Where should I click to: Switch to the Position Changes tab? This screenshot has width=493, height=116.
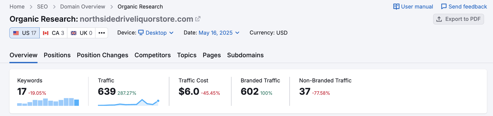(x=103, y=55)
